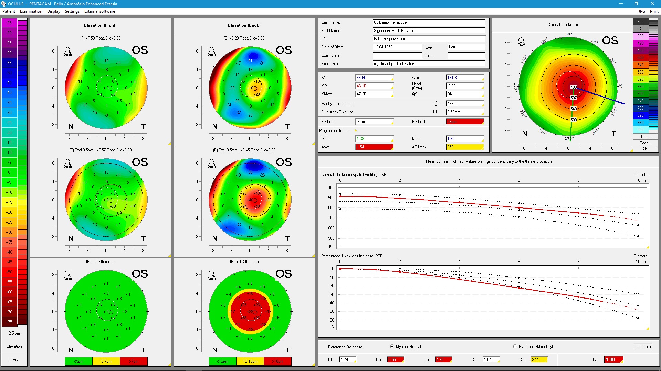This screenshot has height=371, width=661.
Task: Click the Fixed scale button
Action: click(14, 359)
